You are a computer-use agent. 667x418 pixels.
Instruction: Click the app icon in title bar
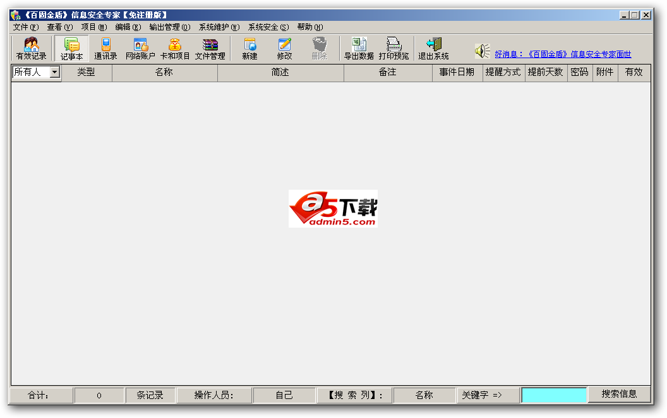(16, 15)
